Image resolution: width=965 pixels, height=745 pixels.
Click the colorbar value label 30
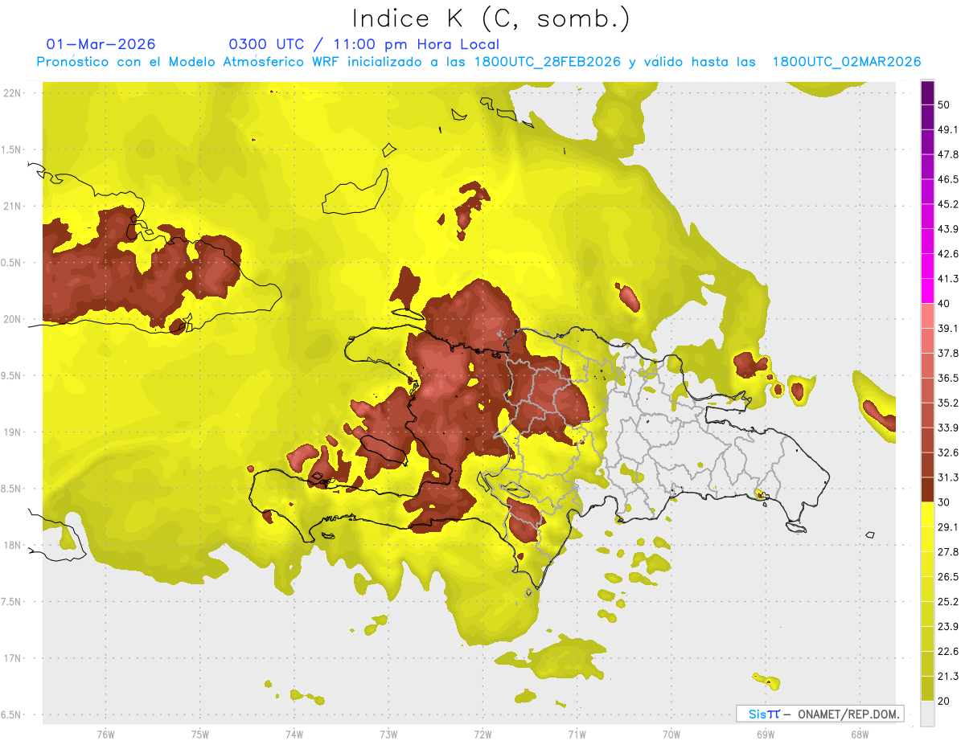tap(944, 502)
